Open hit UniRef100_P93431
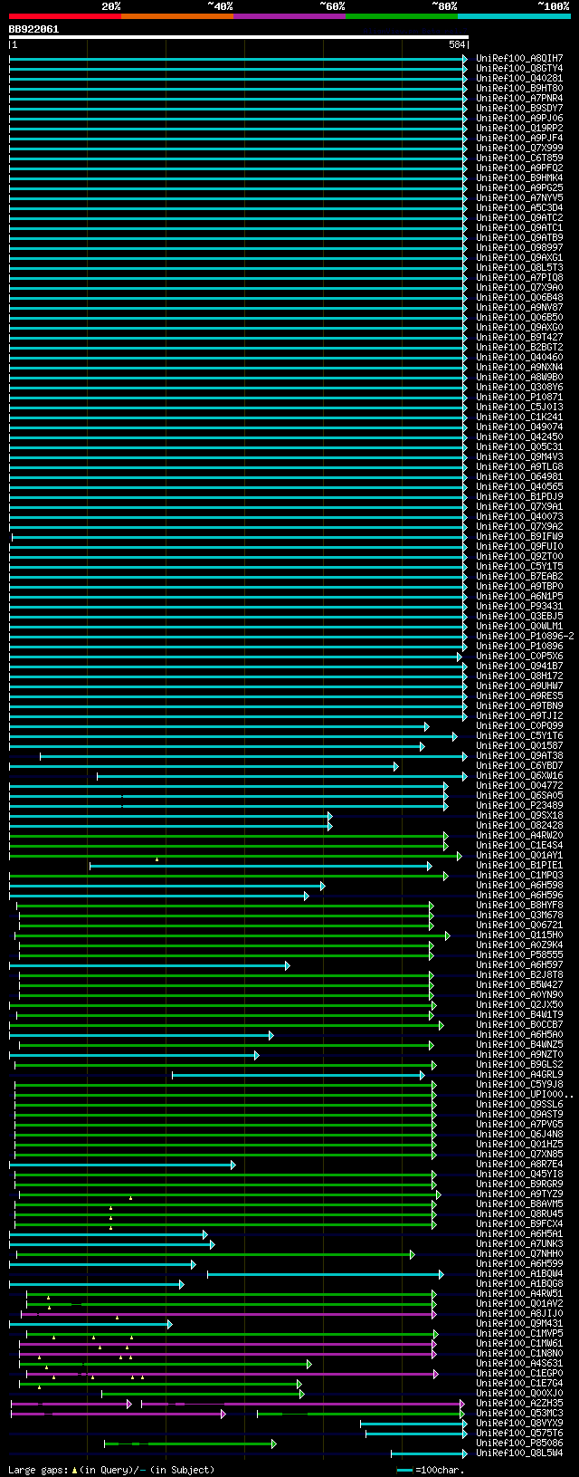 tap(519, 606)
